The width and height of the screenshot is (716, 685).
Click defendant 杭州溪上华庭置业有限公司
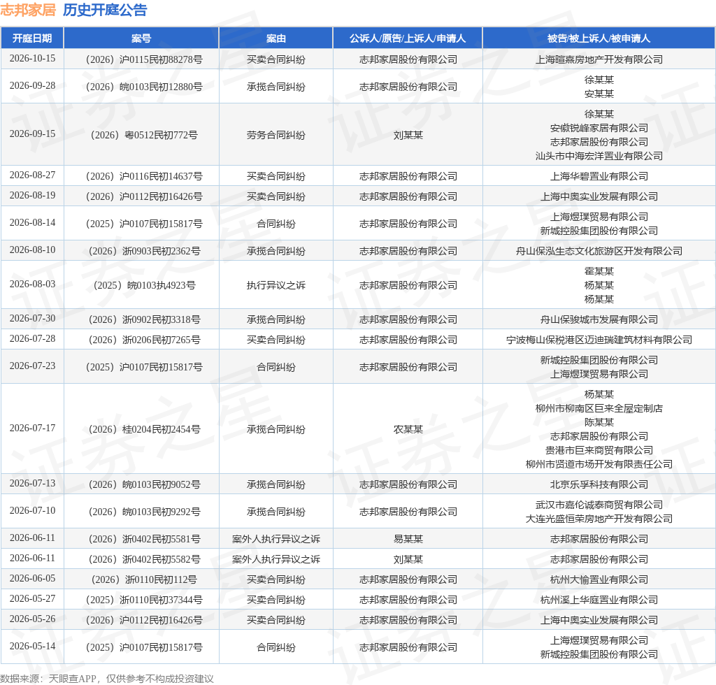point(599,600)
